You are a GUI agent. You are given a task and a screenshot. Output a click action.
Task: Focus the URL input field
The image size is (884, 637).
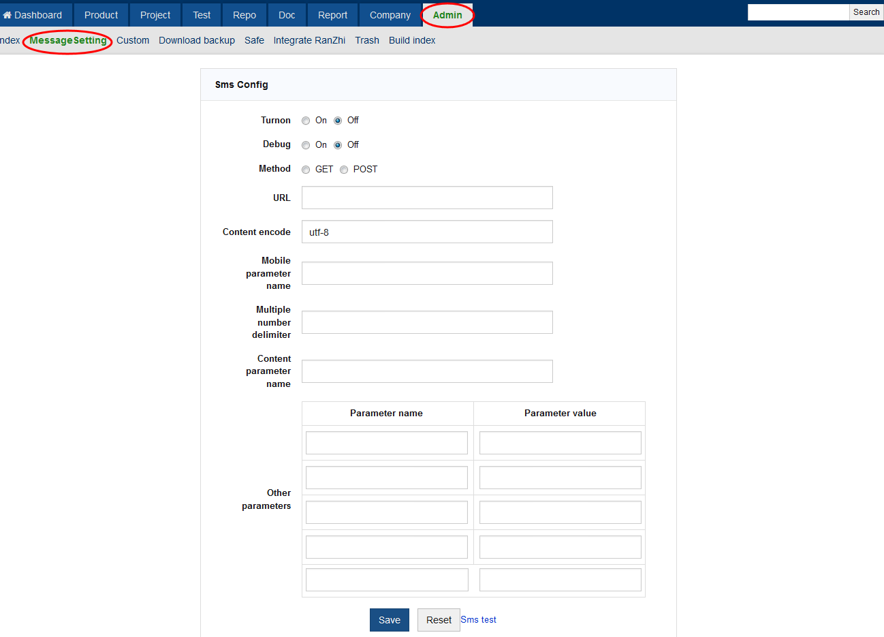tap(427, 198)
